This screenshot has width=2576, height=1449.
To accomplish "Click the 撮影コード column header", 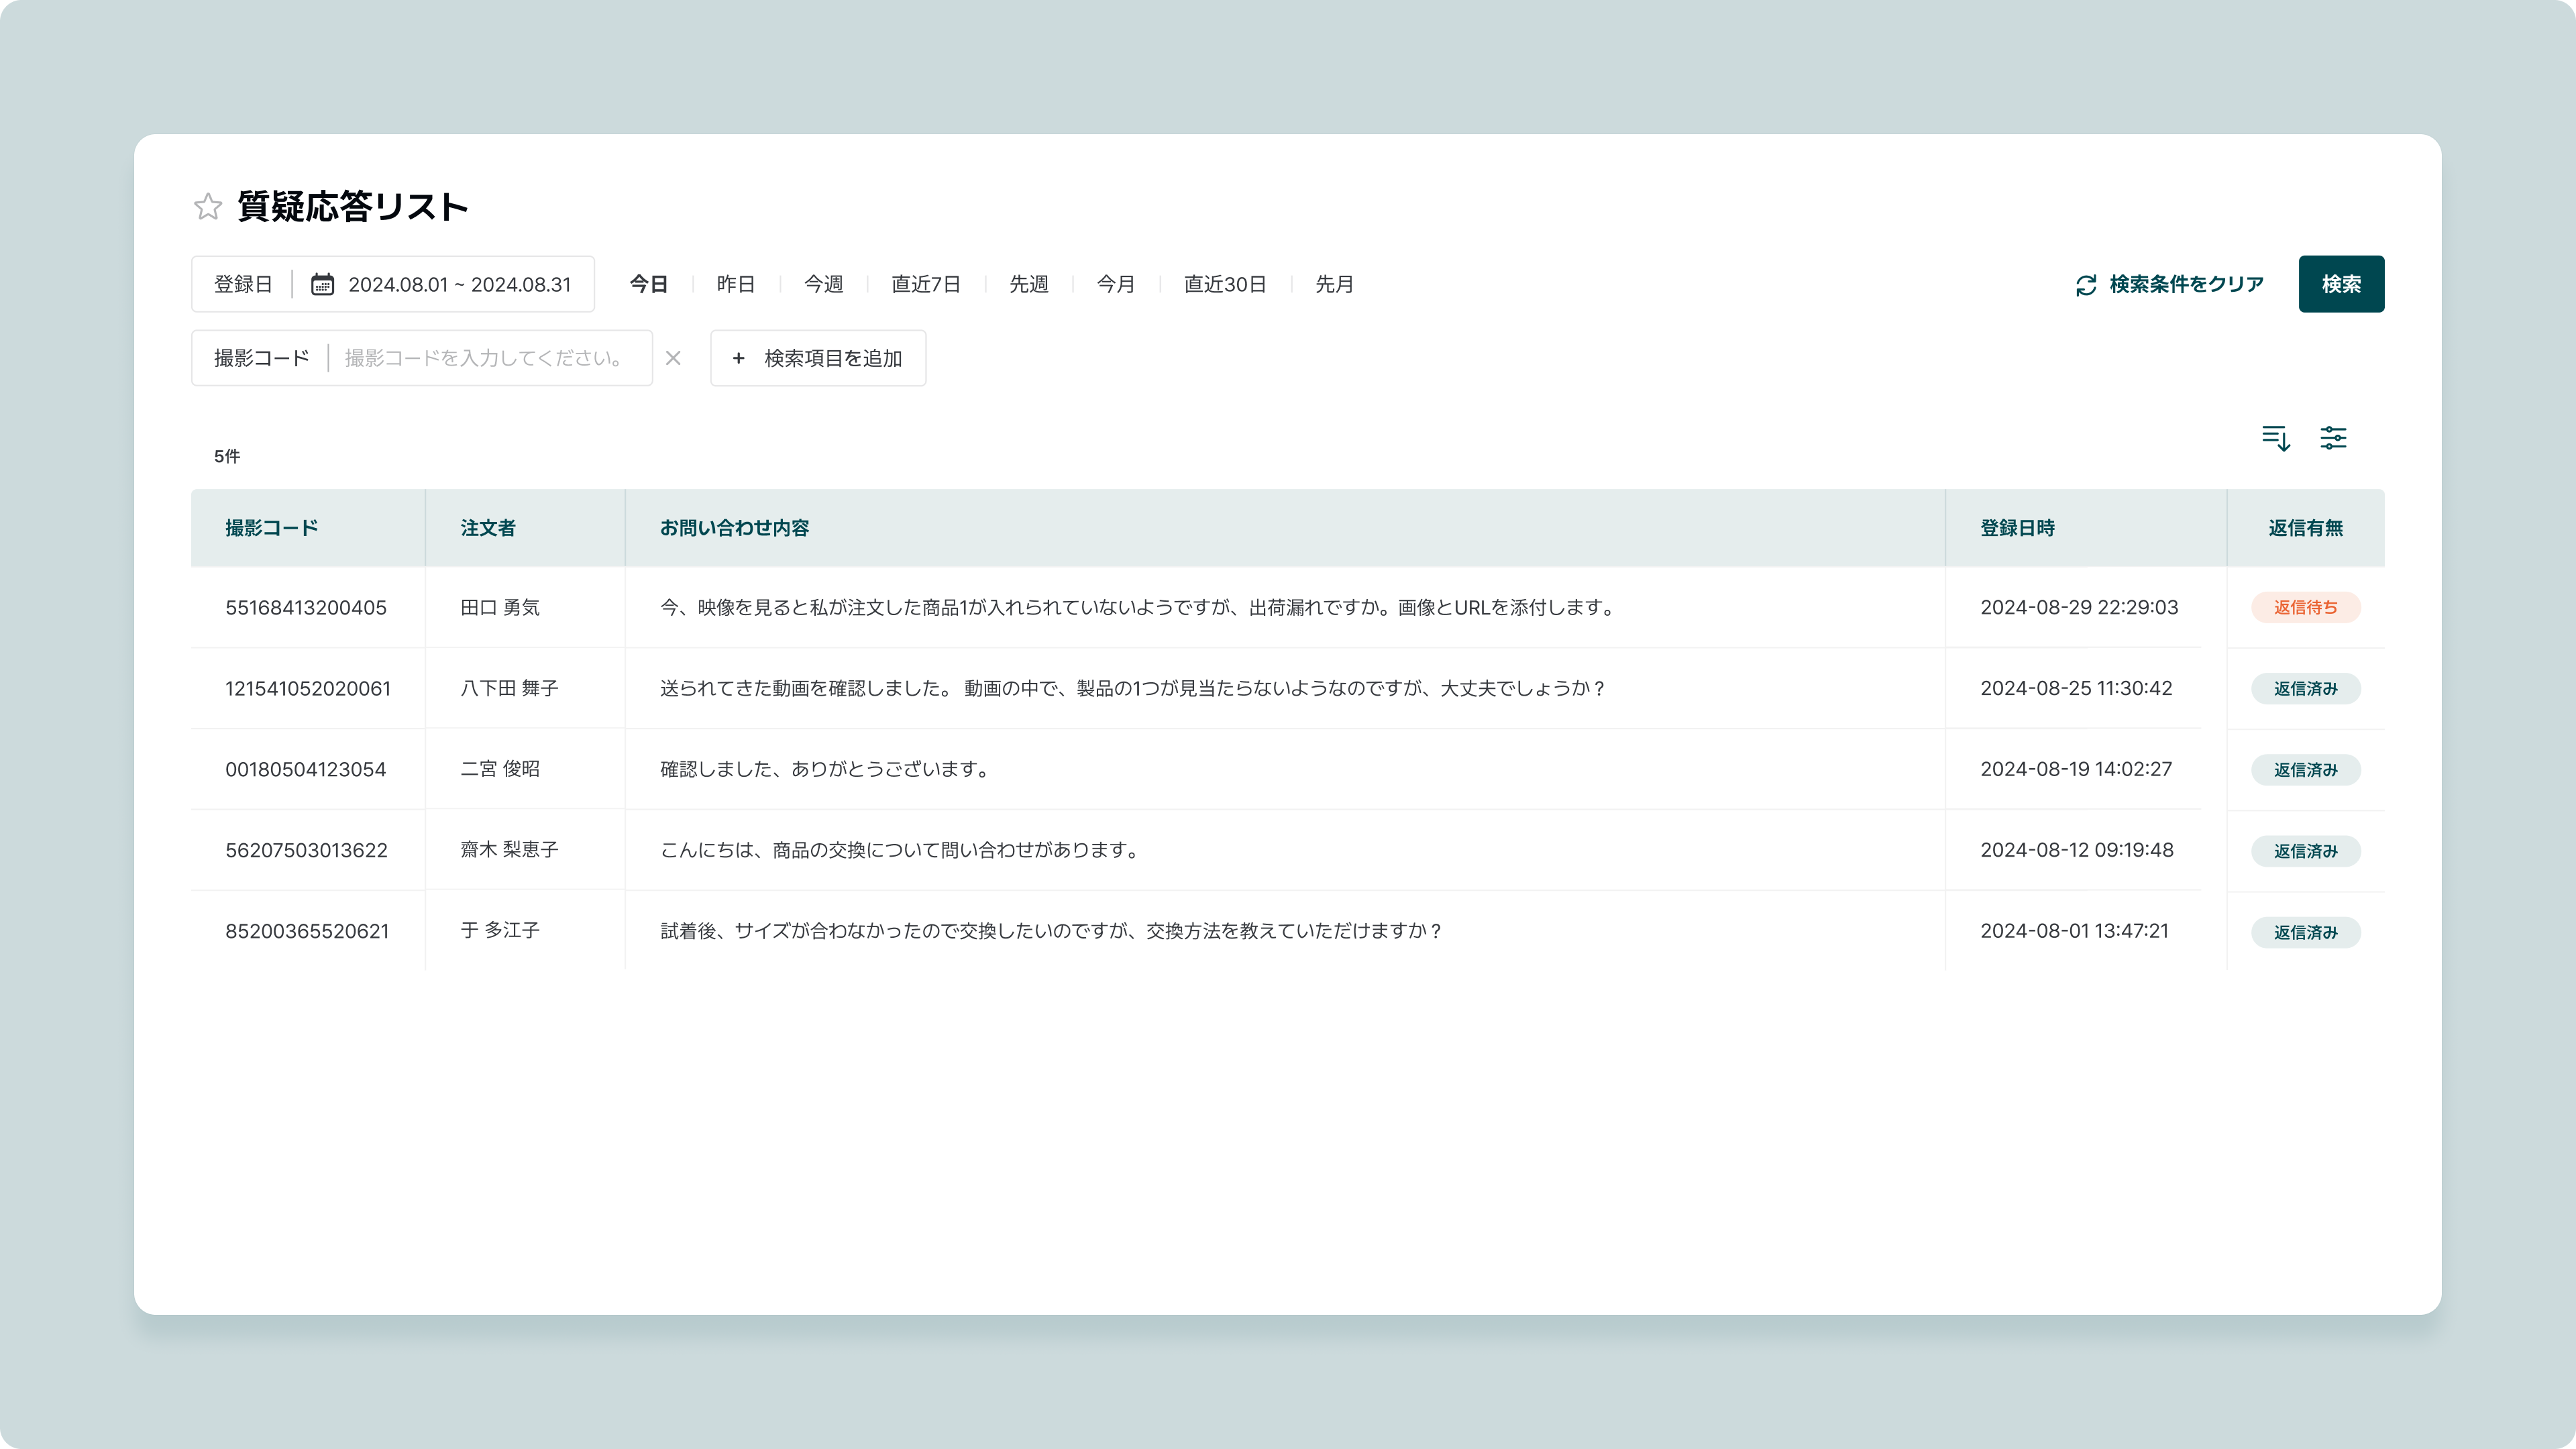I will point(271,528).
